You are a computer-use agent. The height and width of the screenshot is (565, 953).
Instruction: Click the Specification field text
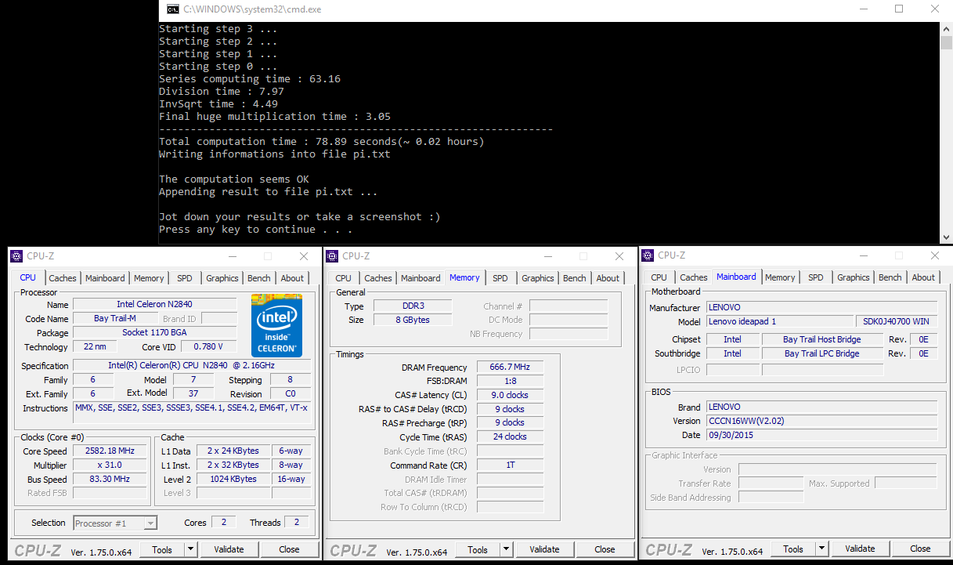(191, 365)
